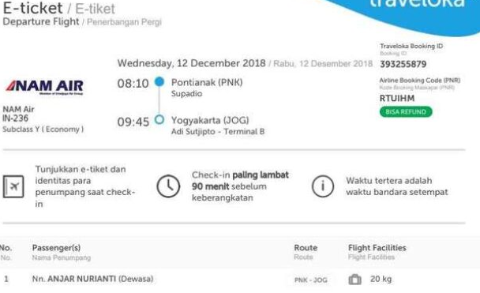The width and height of the screenshot is (480, 293).
Task: Click the baggage suitcase icon
Action: pyautogui.click(x=354, y=280)
